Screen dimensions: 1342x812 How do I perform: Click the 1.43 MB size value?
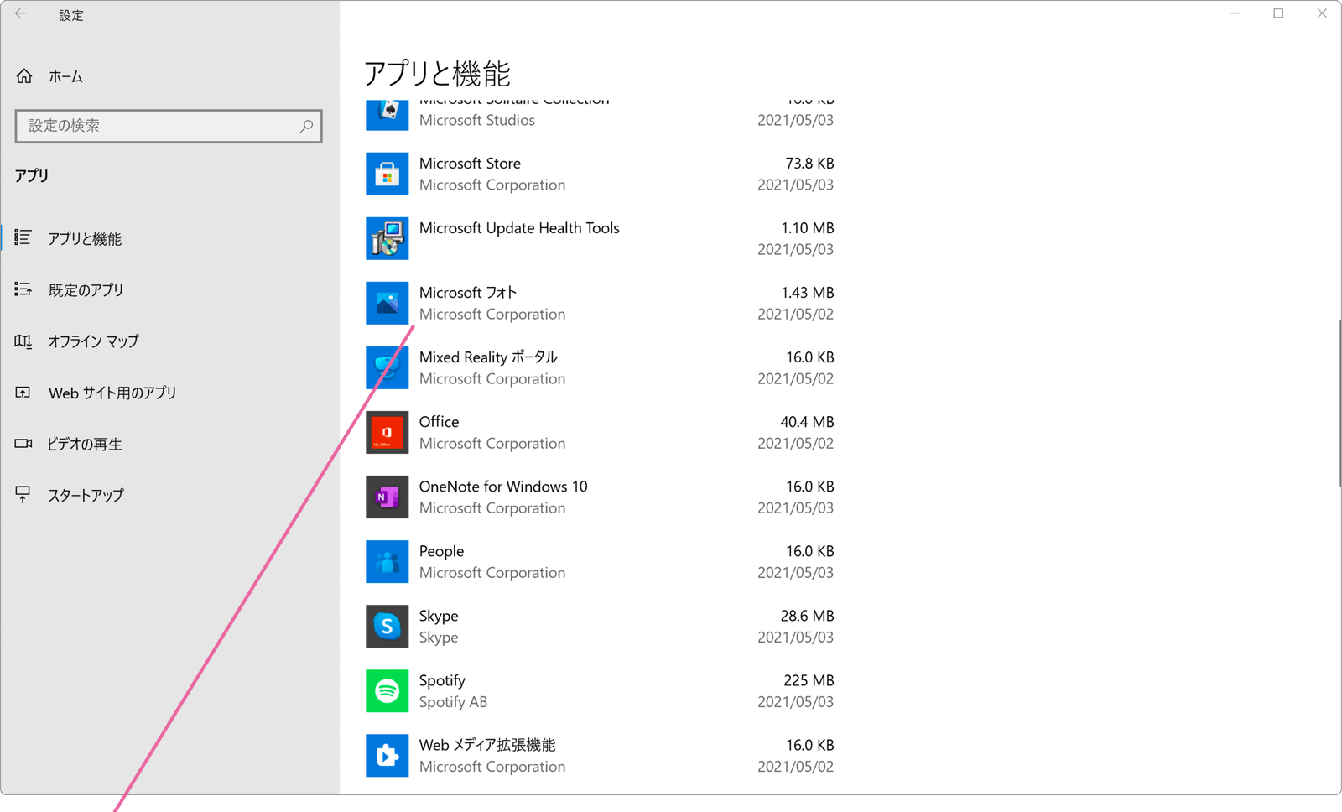tap(807, 293)
